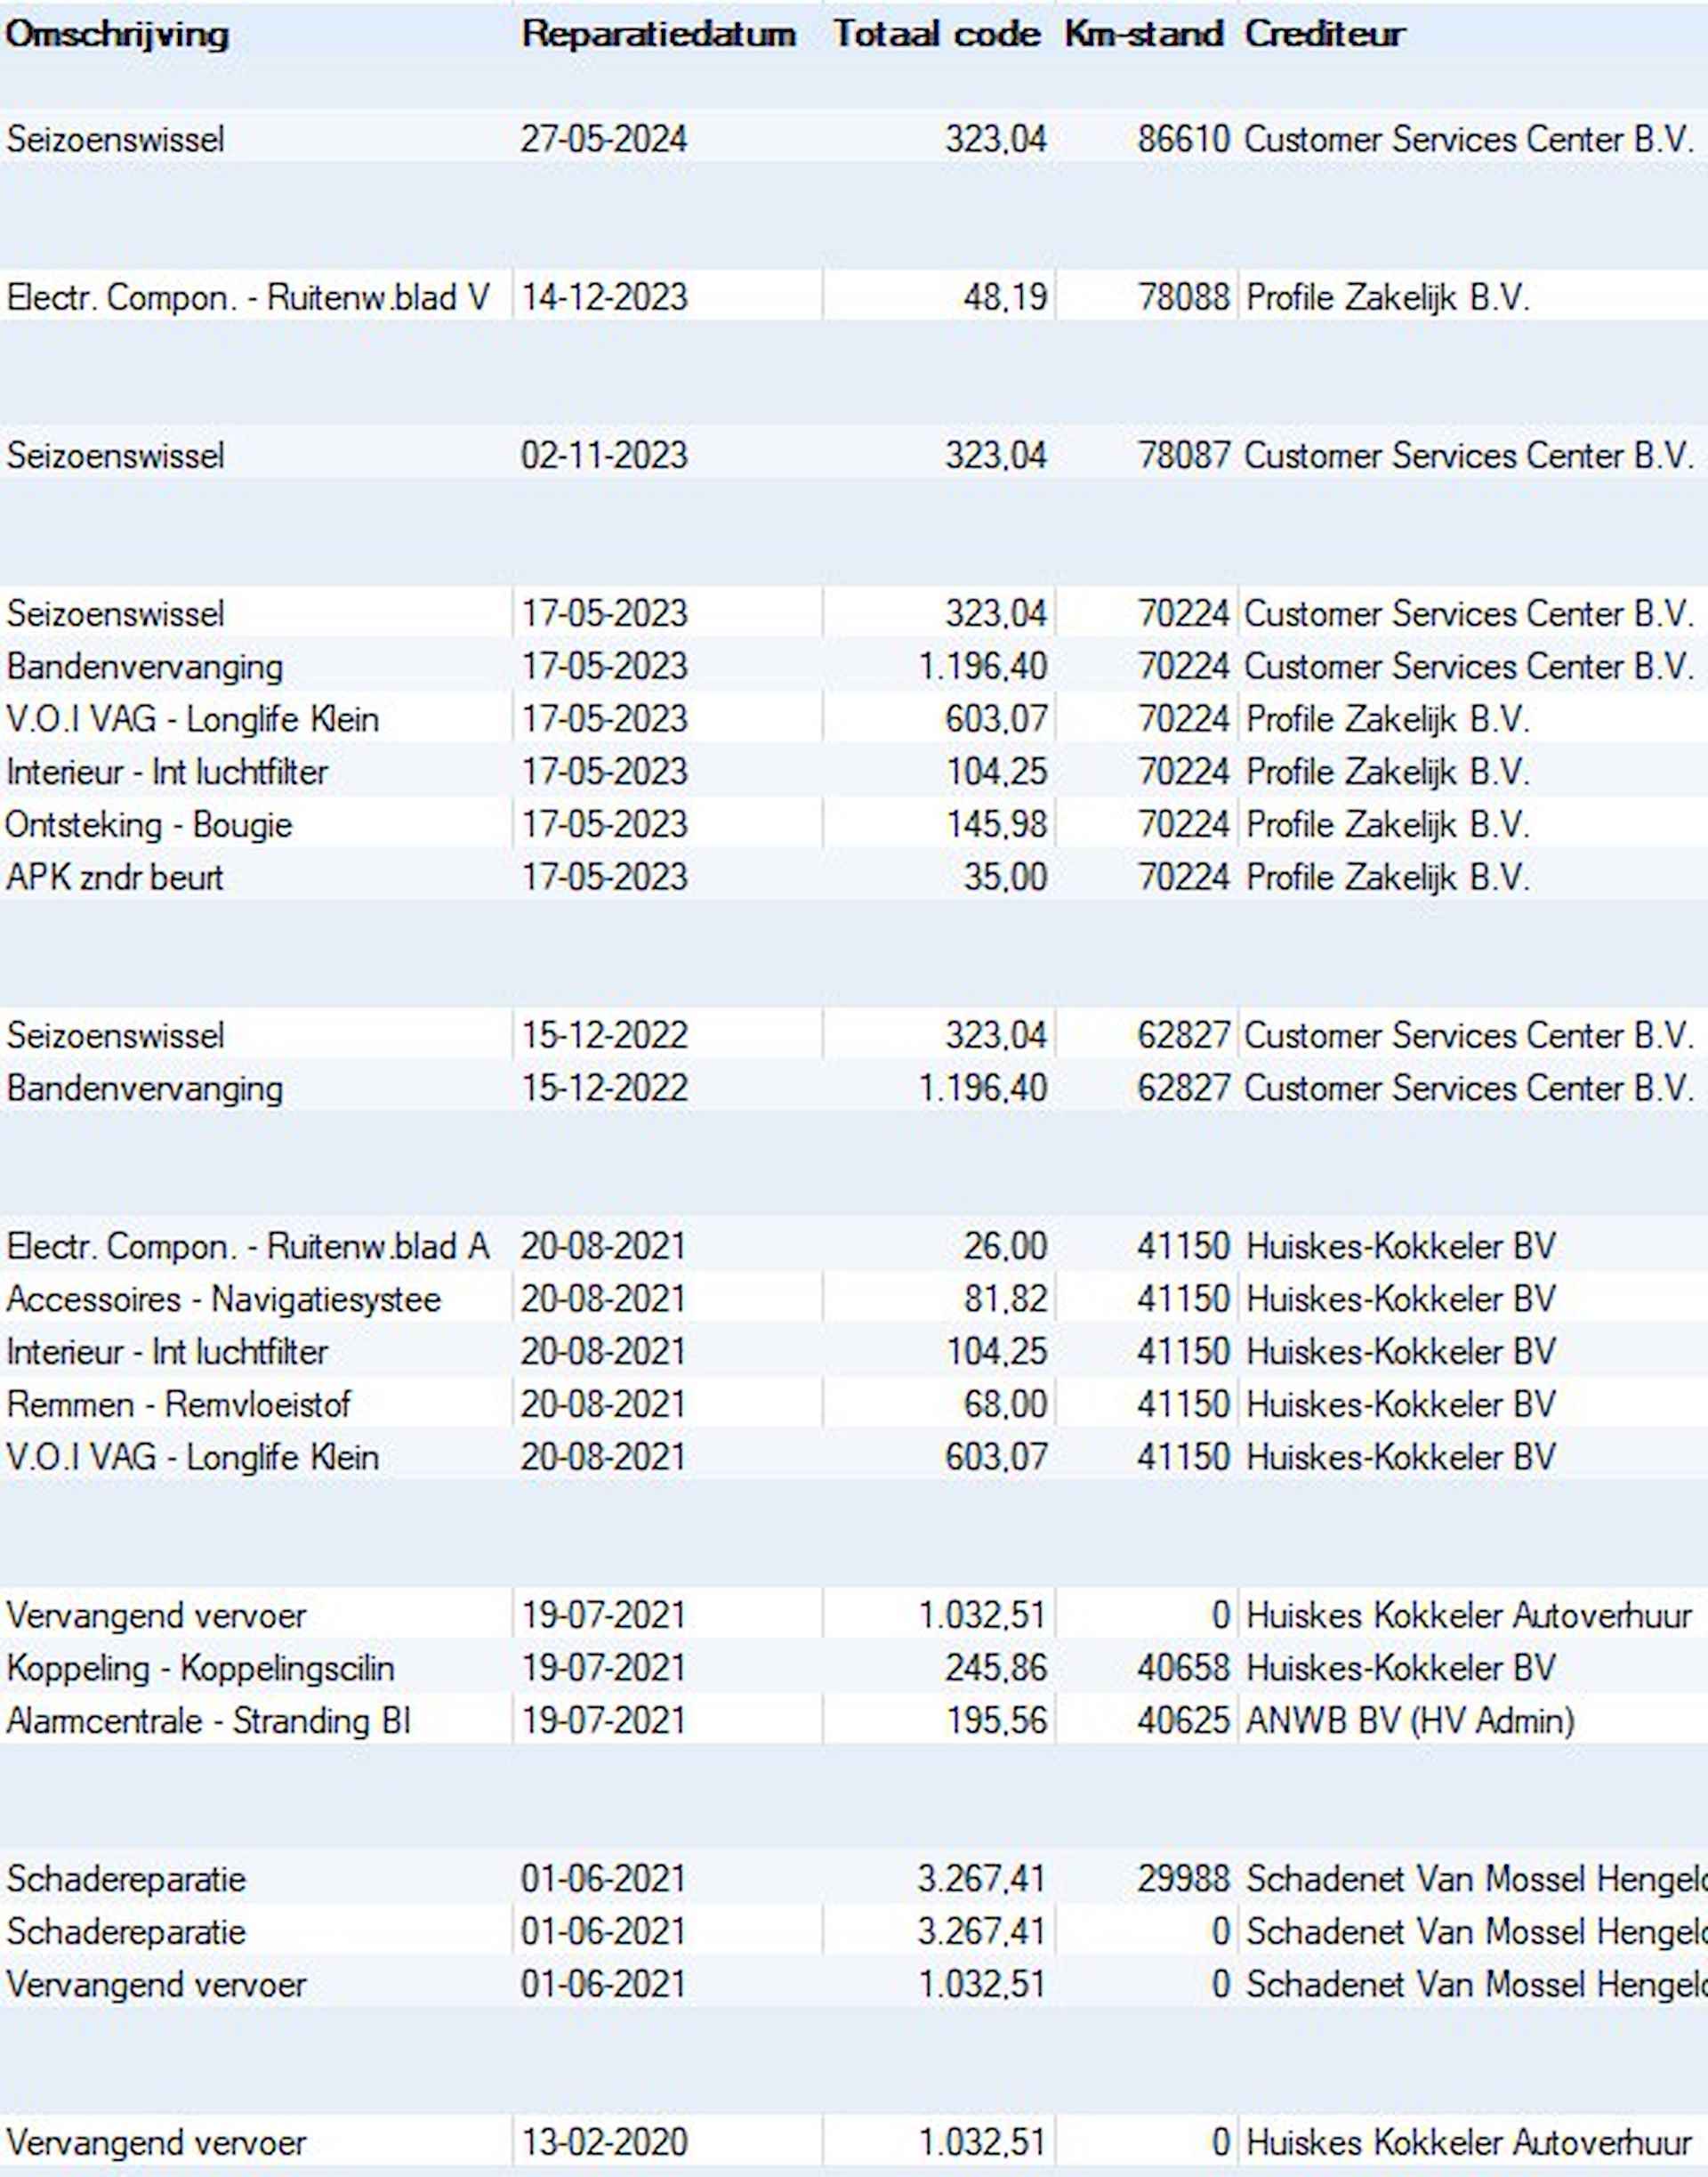The image size is (1708, 2177).
Task: Click the amount 145,98
Action: click(997, 825)
